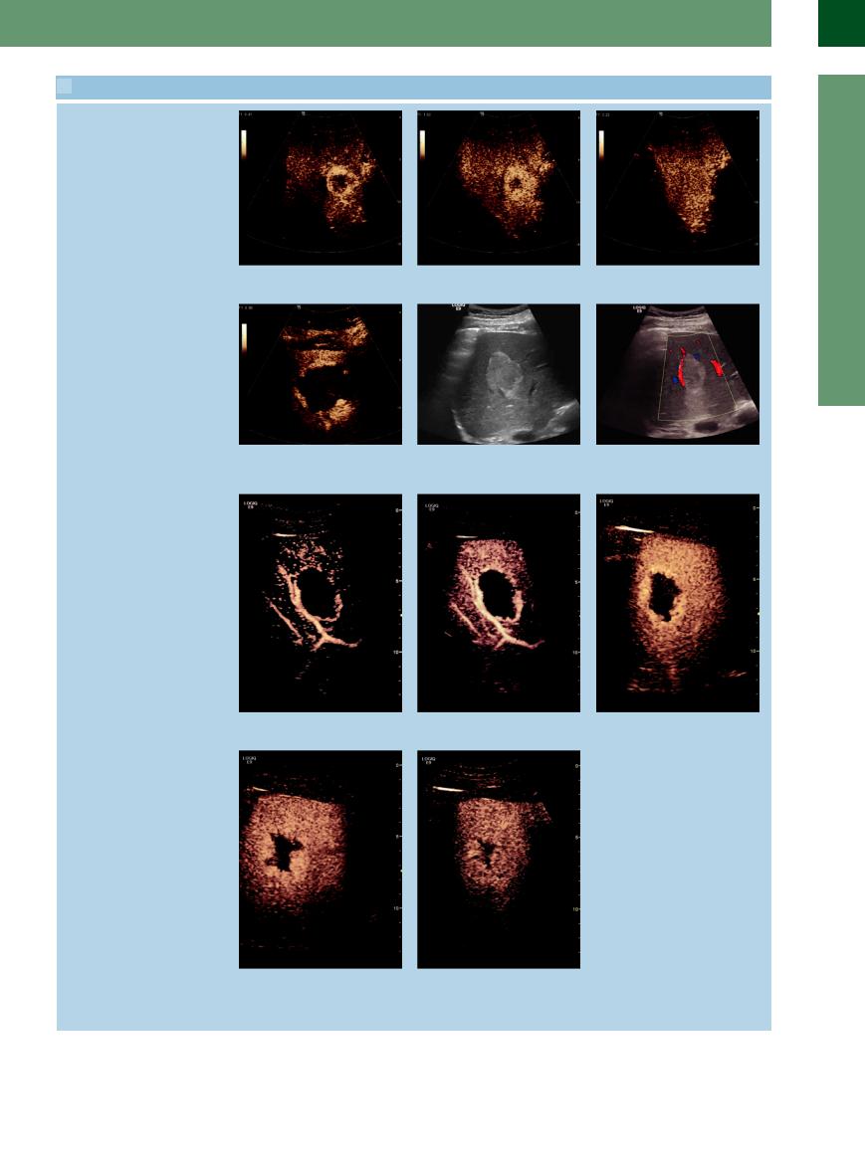The image size is (865, 1165).
Task: Click the depth scale beside the branching vessels image
Action: coord(400,603)
